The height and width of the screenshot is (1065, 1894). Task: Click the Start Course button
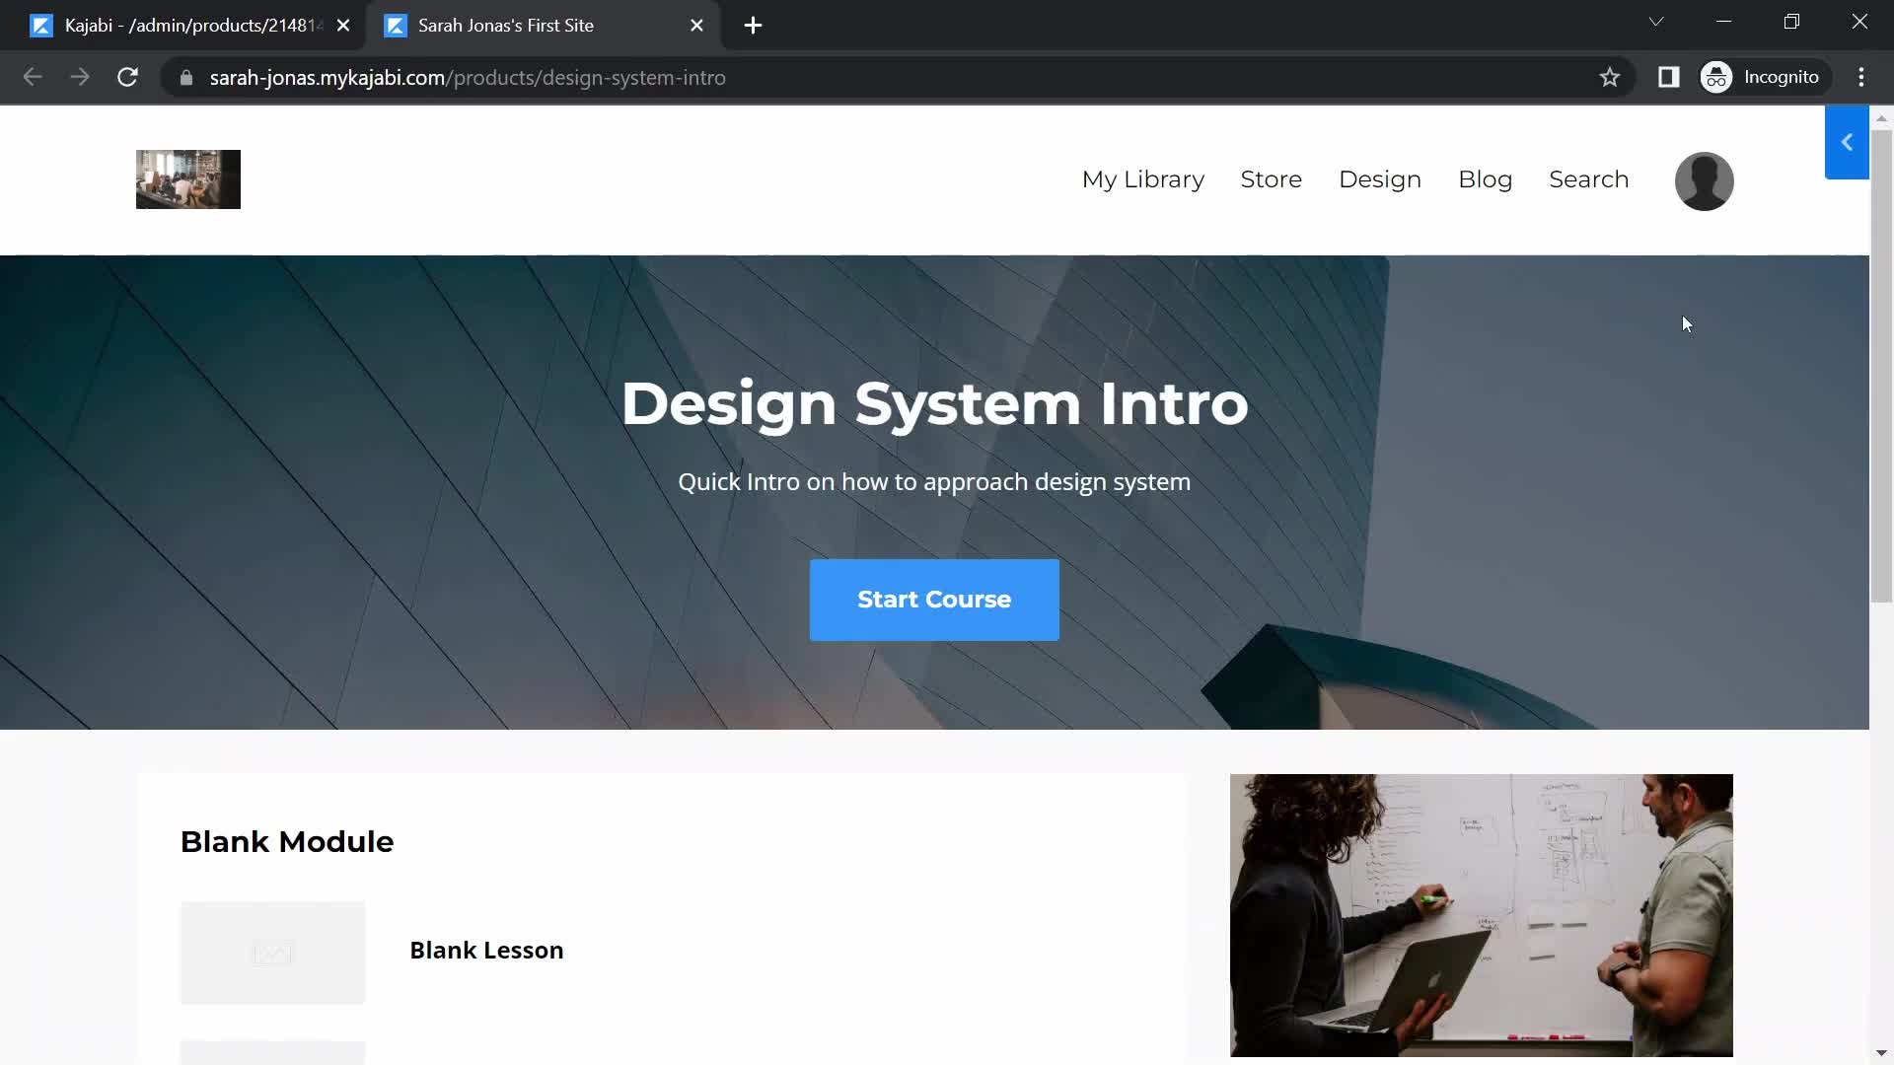click(x=934, y=600)
